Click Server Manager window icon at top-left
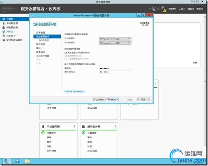208x166 pixels. pos(1,1)
